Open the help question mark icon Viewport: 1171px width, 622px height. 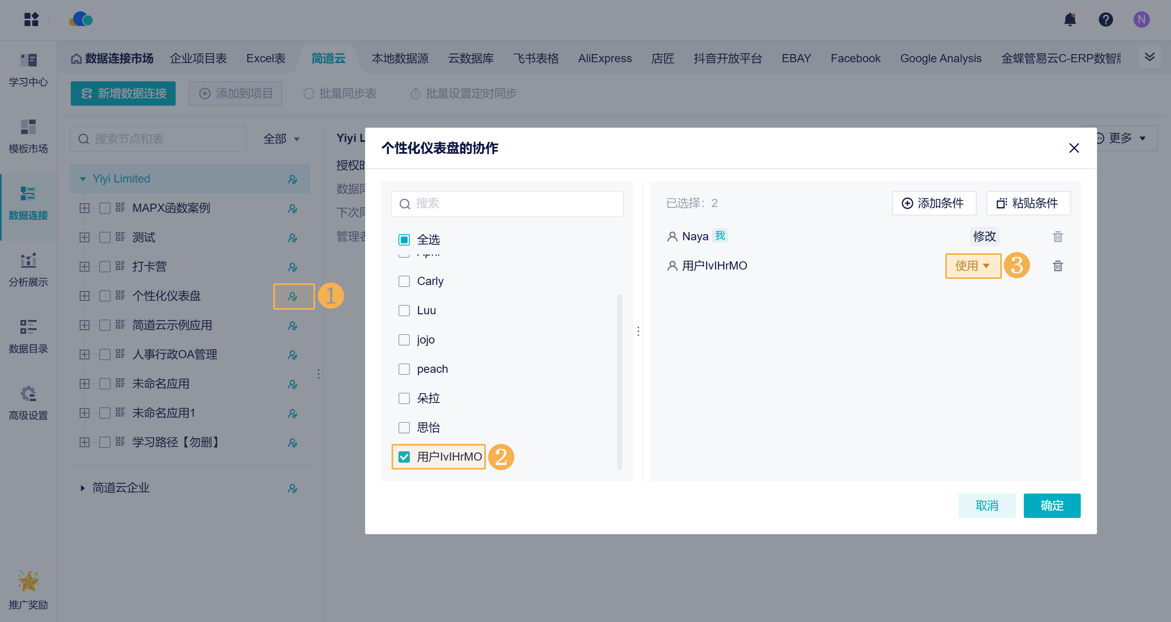click(x=1106, y=20)
